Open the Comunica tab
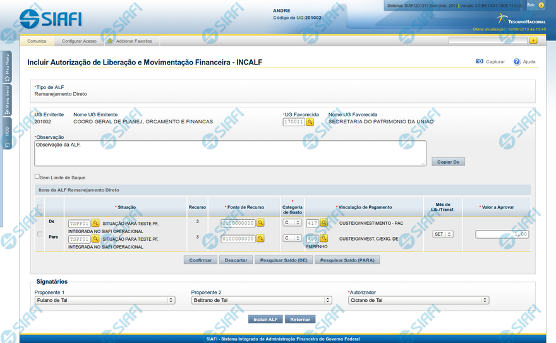The height and width of the screenshot is (343, 556). [x=37, y=41]
